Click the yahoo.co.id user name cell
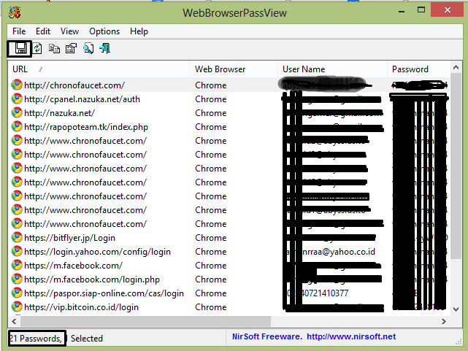 click(x=330, y=252)
